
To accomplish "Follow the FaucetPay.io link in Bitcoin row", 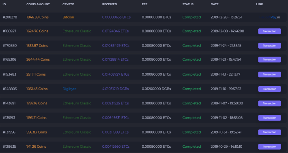I will [x=270, y=17].
